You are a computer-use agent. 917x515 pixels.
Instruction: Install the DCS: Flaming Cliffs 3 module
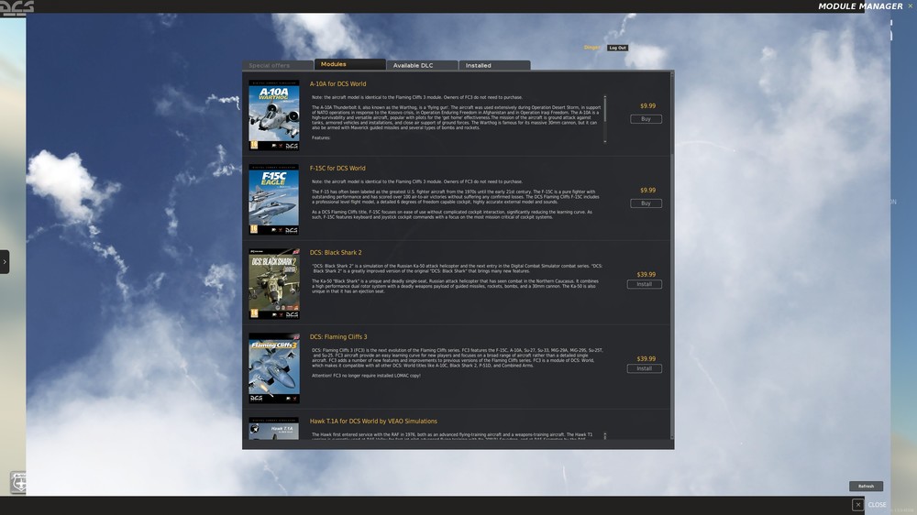644,368
